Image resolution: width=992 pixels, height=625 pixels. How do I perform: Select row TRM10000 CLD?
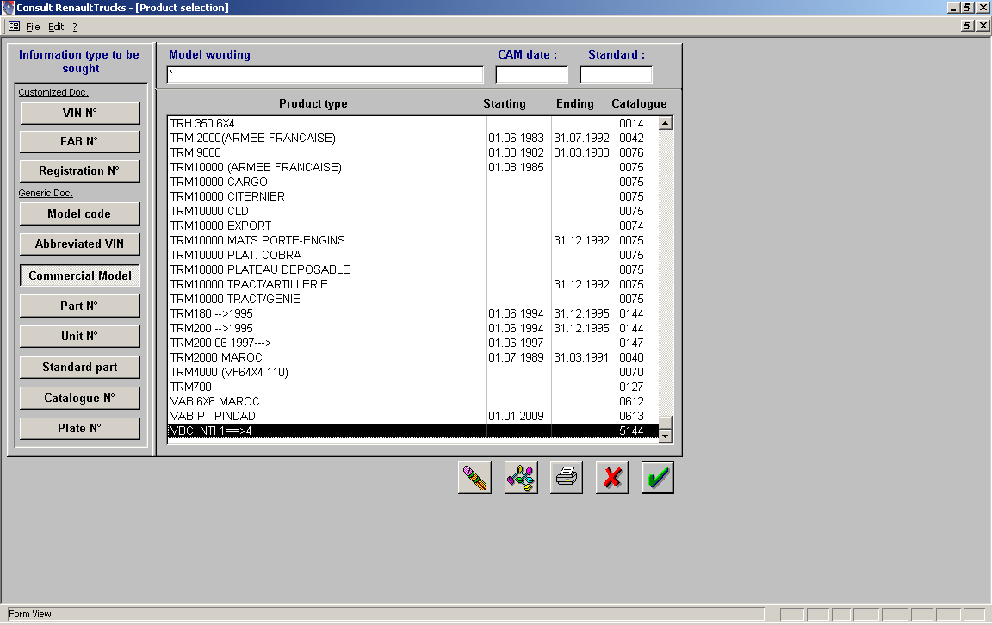tap(413, 211)
